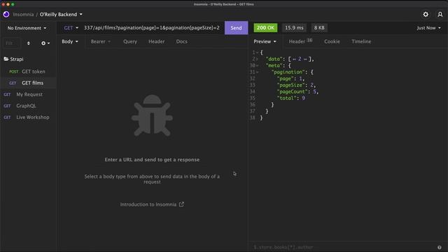Click the "pageCount" key in response
Screen dimensions: 448x252
click(293, 92)
